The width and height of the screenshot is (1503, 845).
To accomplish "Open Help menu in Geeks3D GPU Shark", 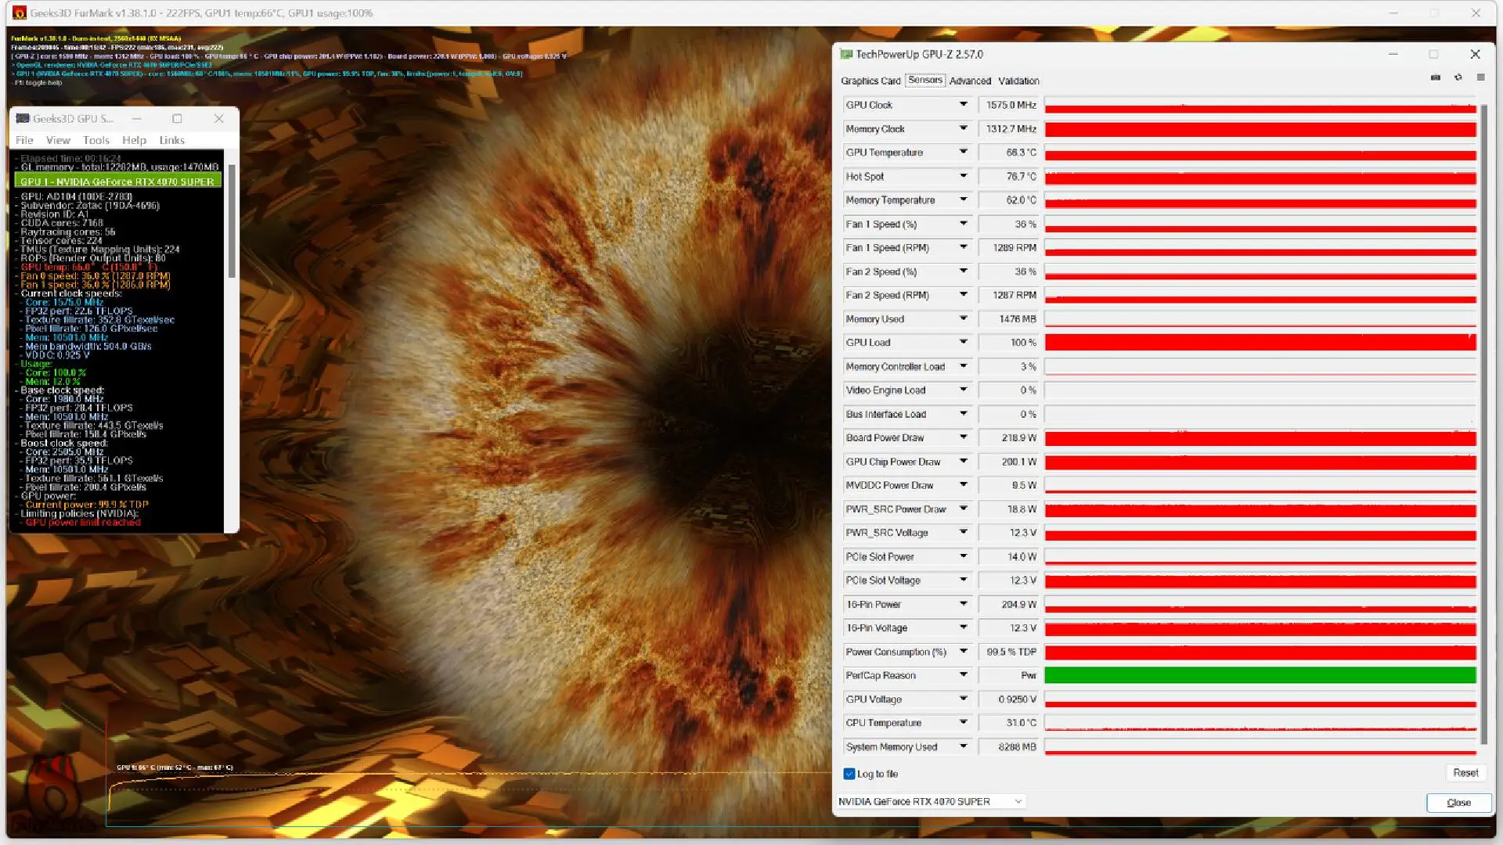I will tap(132, 140).
